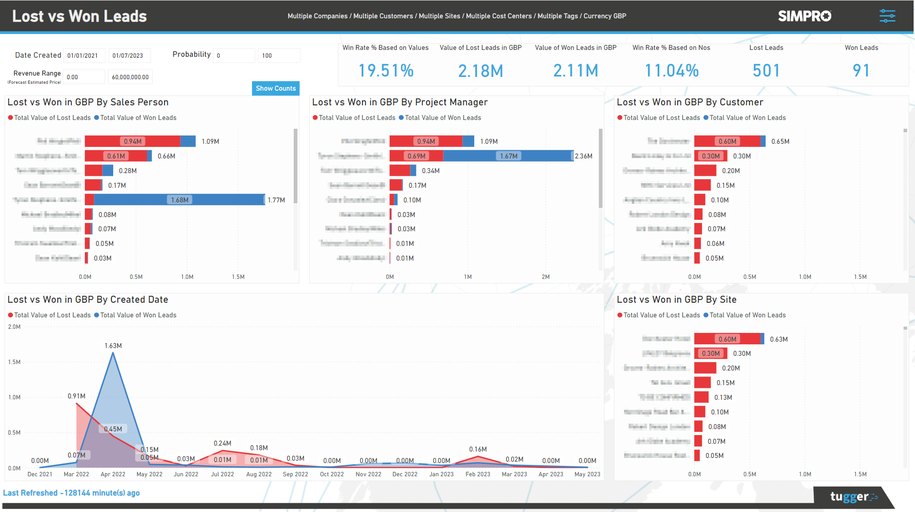Click the SIMPRO logo
The width and height of the screenshot is (915, 512).
click(805, 16)
